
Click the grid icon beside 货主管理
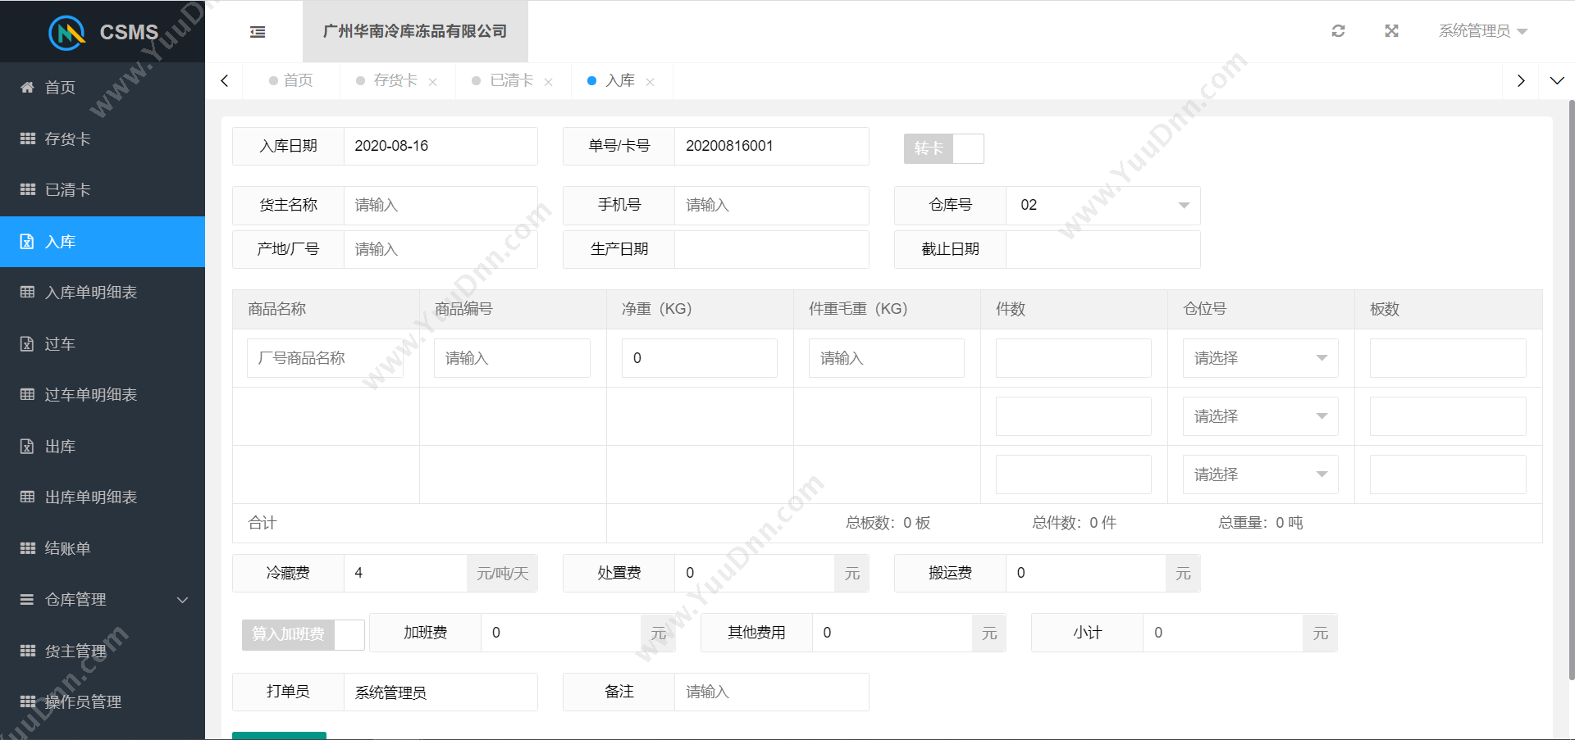point(27,651)
